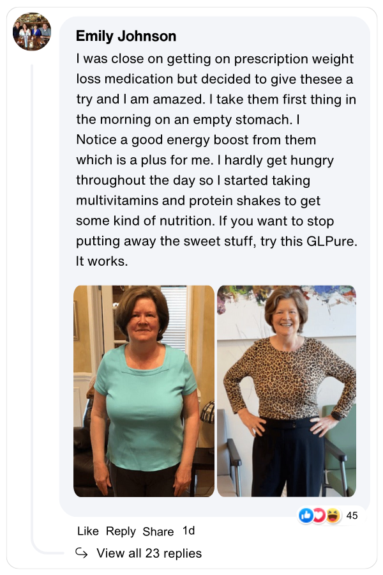Click the blue thumbs-up reaction icon

click(306, 516)
